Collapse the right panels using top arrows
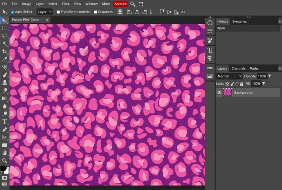The width and height of the screenshot is (282, 190). pos(249,17)
